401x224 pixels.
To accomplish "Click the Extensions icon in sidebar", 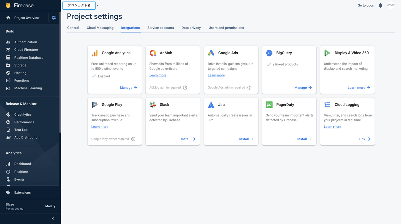I will 8,193.
